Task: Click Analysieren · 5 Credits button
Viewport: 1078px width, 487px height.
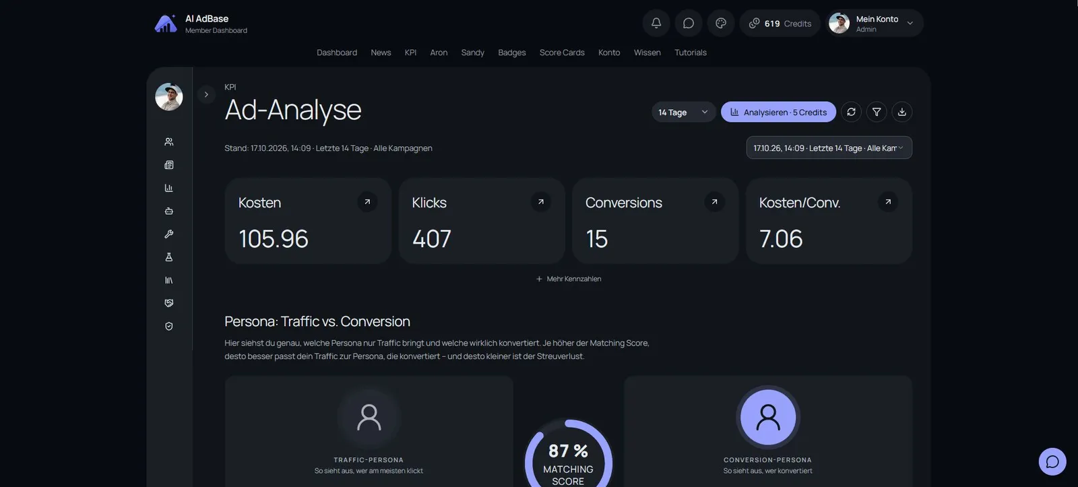Action: [x=778, y=112]
